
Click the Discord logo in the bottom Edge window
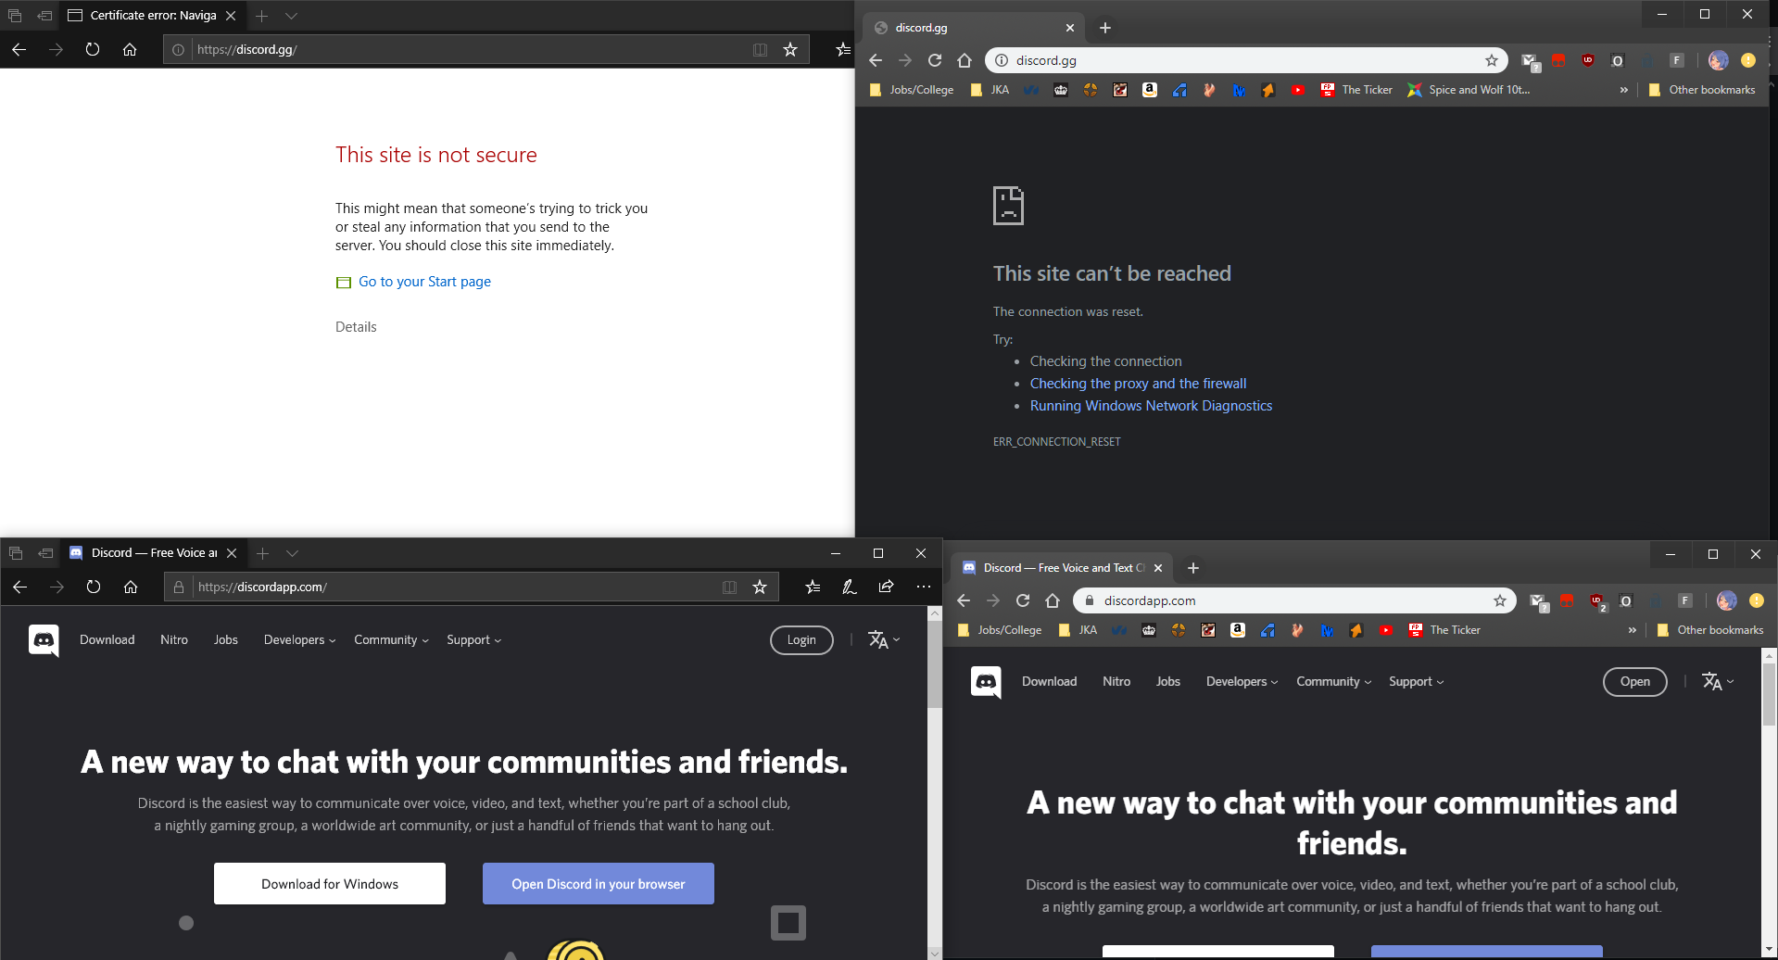click(x=44, y=640)
